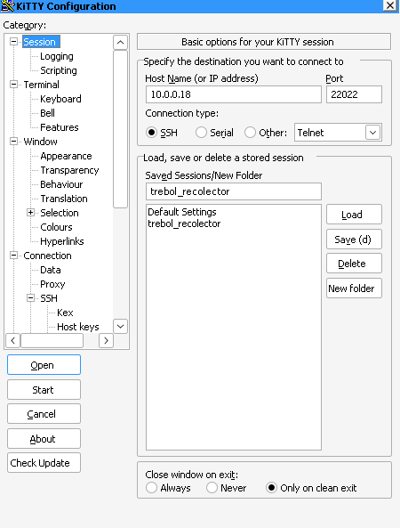Collapse the Session tree node
The image size is (400, 528).
coord(14,42)
